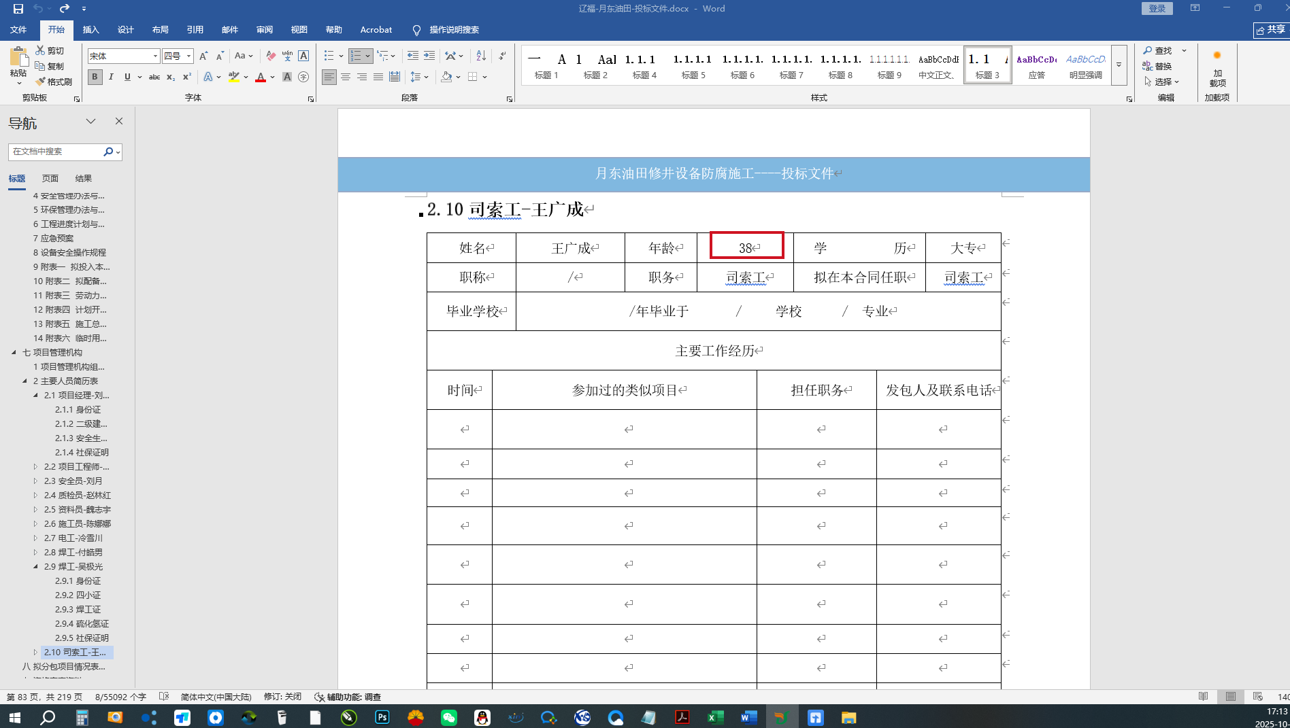The image size is (1290, 728).
Task: Open the 文件 (File) menu
Action: (18, 30)
